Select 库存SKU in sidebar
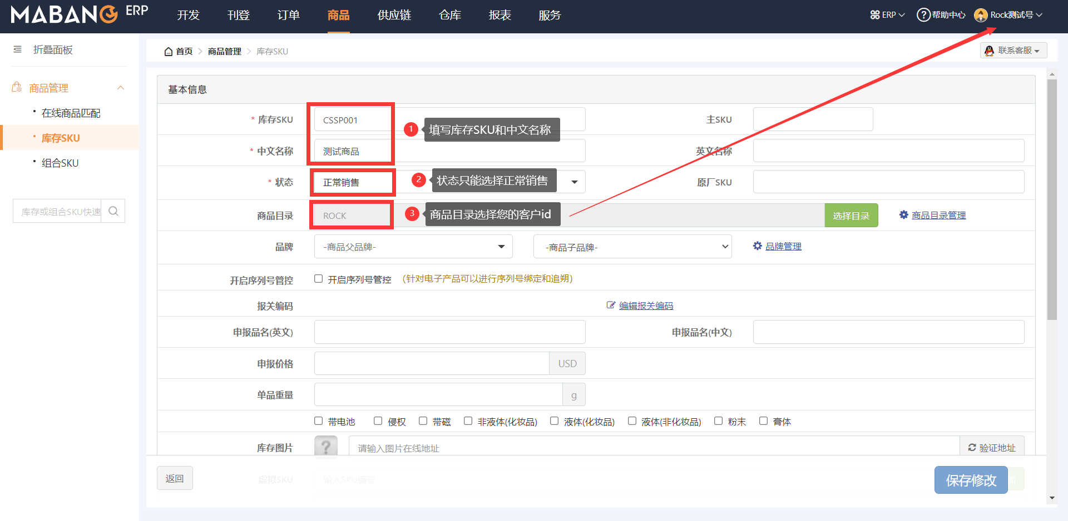Screen dimensions: 1068x521 [x=61, y=138]
